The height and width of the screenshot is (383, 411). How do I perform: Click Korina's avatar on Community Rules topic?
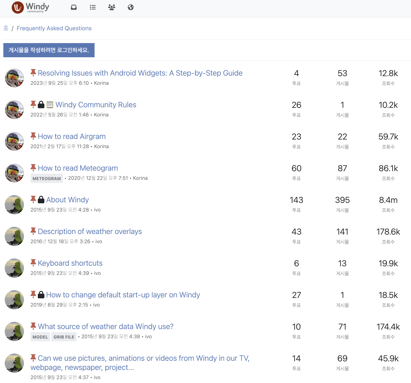[14, 110]
